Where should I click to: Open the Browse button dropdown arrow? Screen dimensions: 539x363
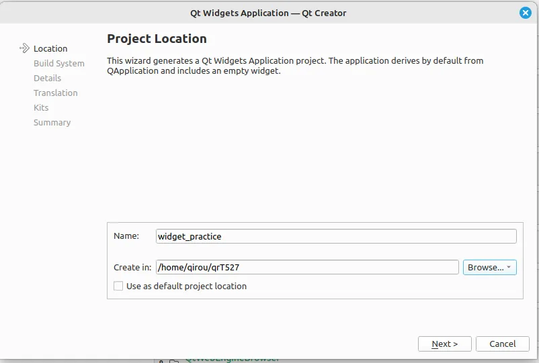tap(509, 267)
